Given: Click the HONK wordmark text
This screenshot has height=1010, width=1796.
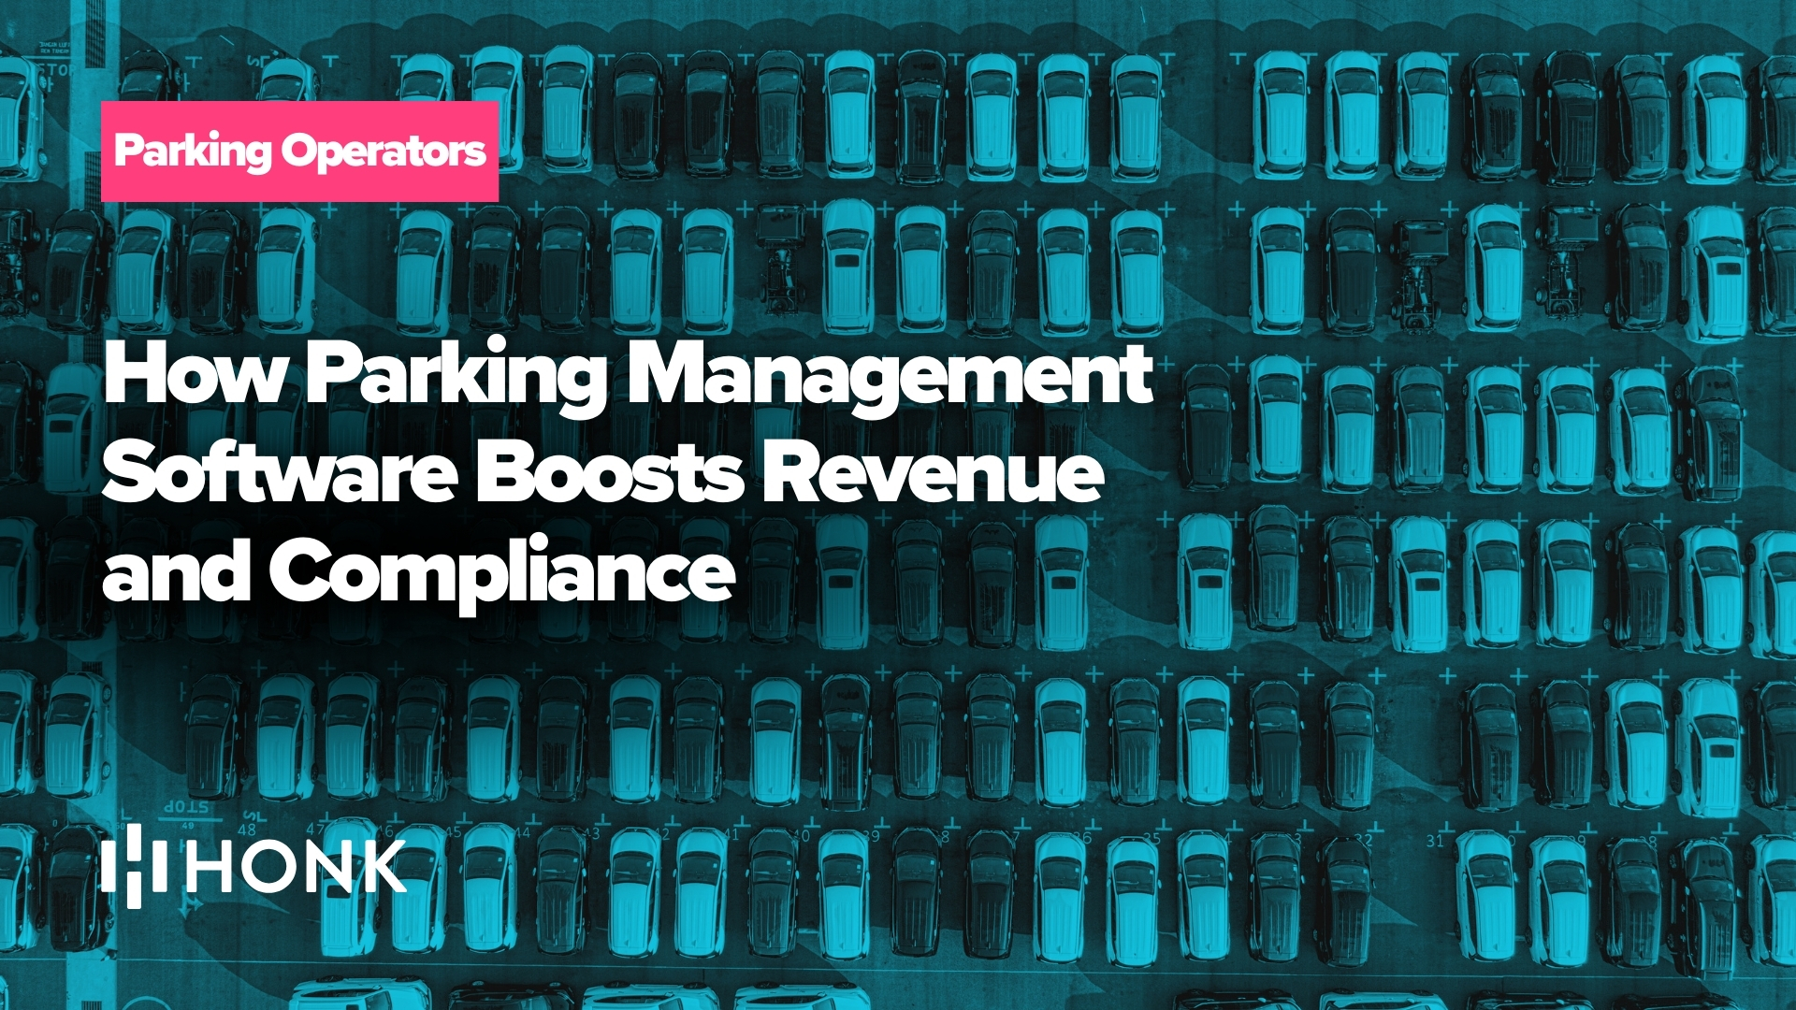Looking at the screenshot, I should tap(296, 866).
